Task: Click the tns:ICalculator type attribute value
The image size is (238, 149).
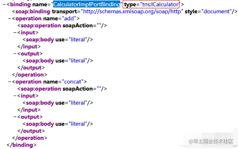Action: click(160, 4)
